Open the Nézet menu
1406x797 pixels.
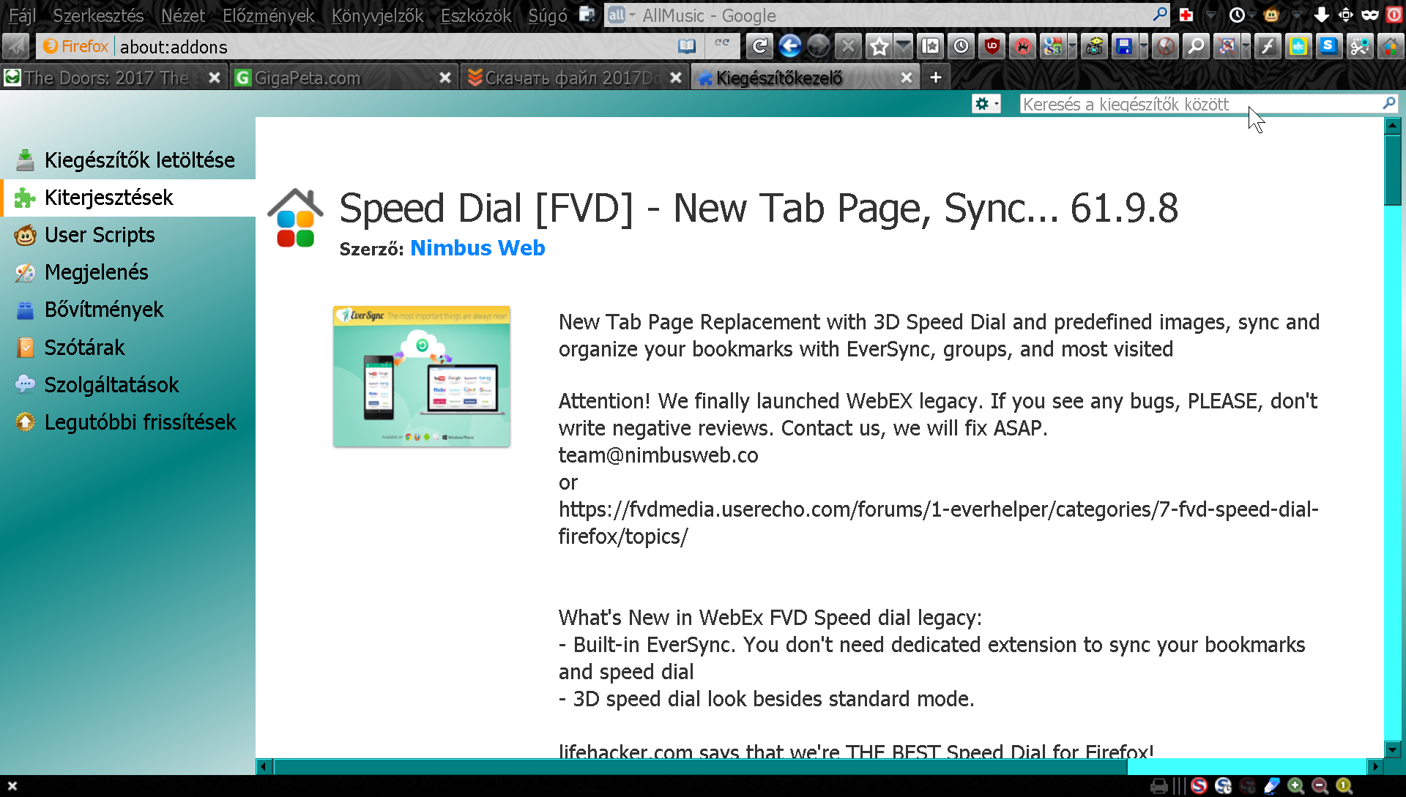point(183,15)
